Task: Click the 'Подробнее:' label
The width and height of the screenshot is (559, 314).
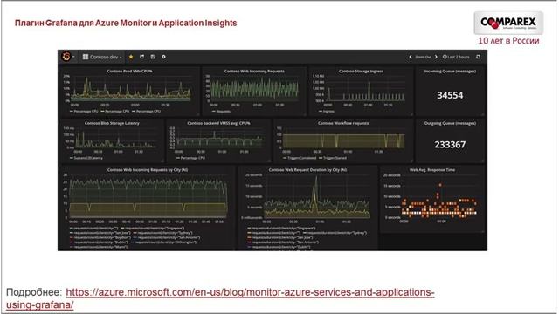Action: point(34,293)
